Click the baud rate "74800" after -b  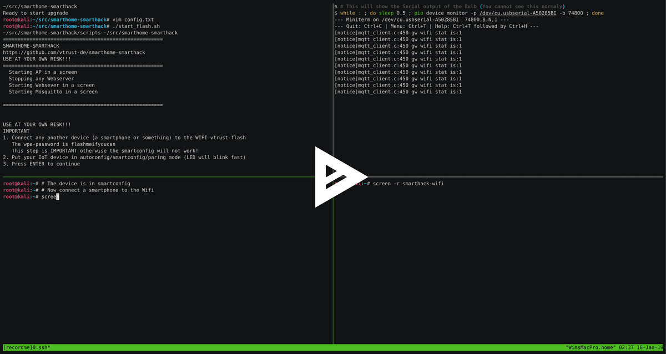pyautogui.click(x=577, y=13)
